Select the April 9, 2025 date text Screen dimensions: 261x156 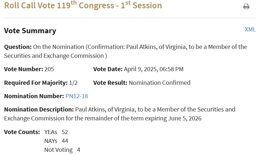pyautogui.click(x=141, y=69)
